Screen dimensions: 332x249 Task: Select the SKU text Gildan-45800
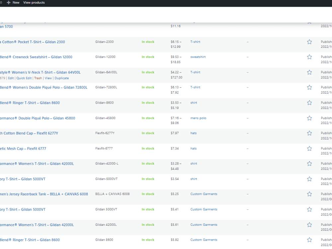point(105,118)
